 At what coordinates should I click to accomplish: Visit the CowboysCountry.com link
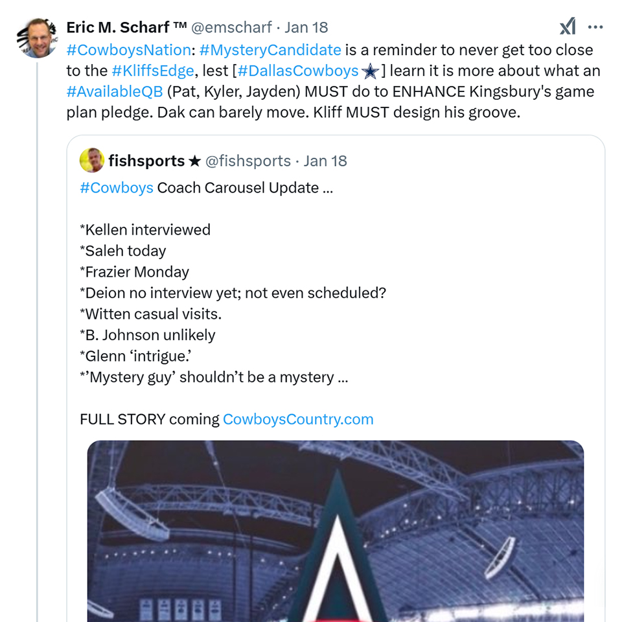298,419
